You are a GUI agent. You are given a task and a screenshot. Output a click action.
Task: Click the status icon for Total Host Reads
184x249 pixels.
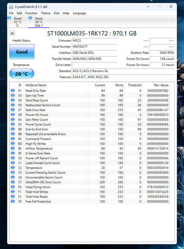pyautogui.click(x=13, y=197)
